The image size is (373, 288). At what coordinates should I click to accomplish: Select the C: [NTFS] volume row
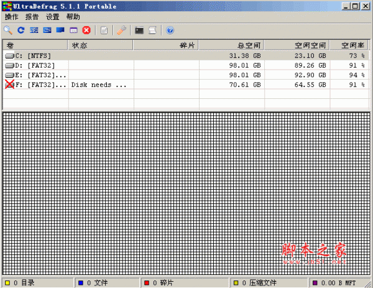(x=186, y=56)
